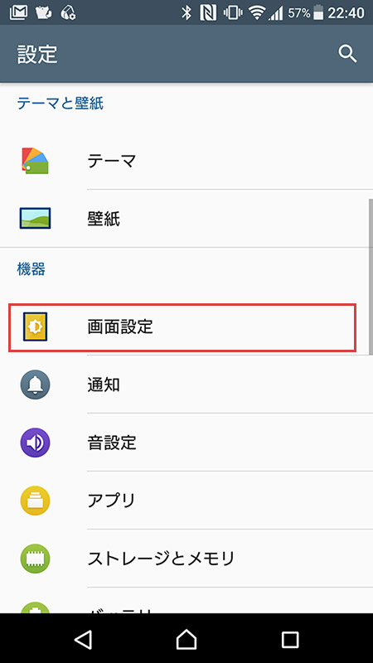Tap the 音設定 speaker icon
The image size is (373, 663).
point(35,443)
